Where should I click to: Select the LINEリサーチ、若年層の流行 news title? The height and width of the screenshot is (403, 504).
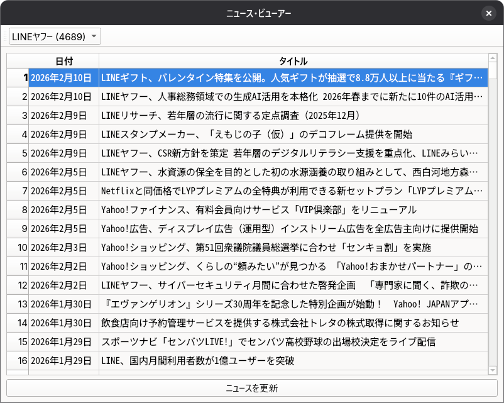[x=293, y=116]
